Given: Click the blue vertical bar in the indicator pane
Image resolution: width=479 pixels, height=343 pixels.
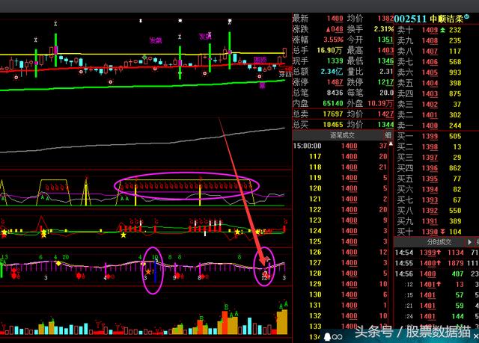Looking at the screenshot, I should (x=155, y=271).
